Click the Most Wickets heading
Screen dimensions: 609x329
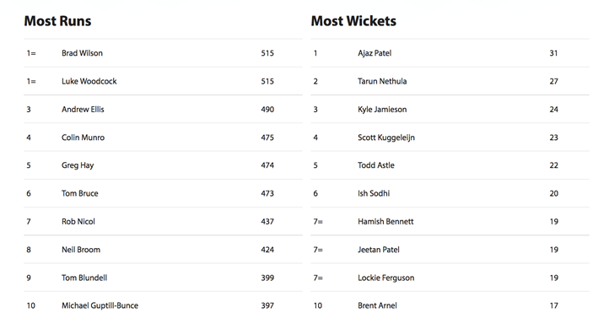click(x=353, y=21)
